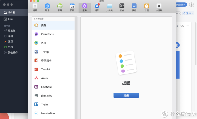Image resolution: width=197 pixels, height=119 pixels.
Task: Select the 服务 services preferences tab
Action: tap(85, 8)
